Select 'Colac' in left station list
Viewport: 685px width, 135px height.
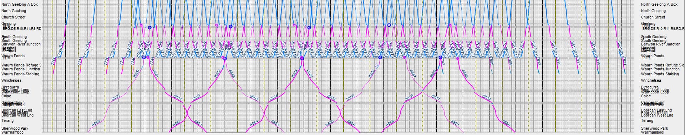[x=6, y=96]
